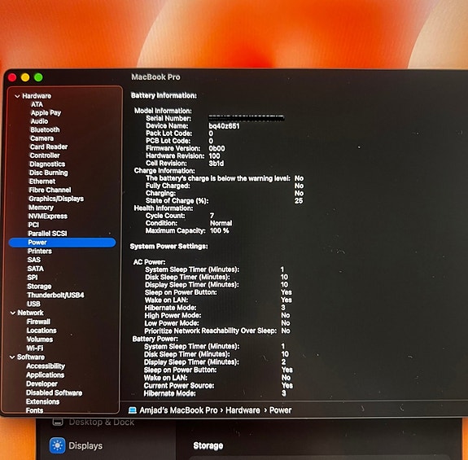
Task: Select Accessibility under Software
Action: click(x=46, y=366)
